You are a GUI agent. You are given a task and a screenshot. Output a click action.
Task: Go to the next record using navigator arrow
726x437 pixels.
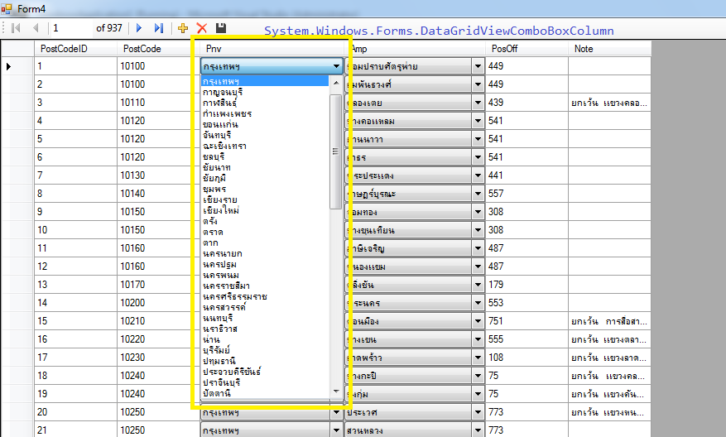pyautogui.click(x=139, y=28)
